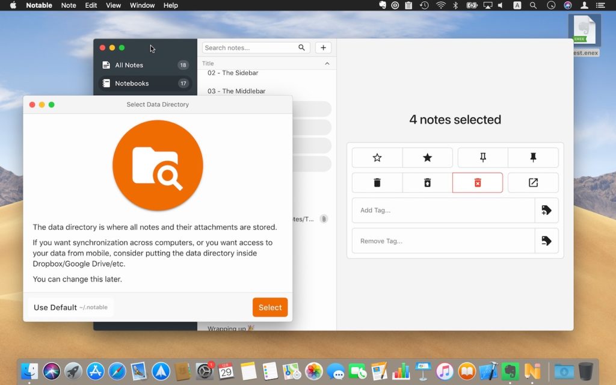Click the Add Tag input field
Viewport: 616px width, 385px height.
[x=443, y=211]
